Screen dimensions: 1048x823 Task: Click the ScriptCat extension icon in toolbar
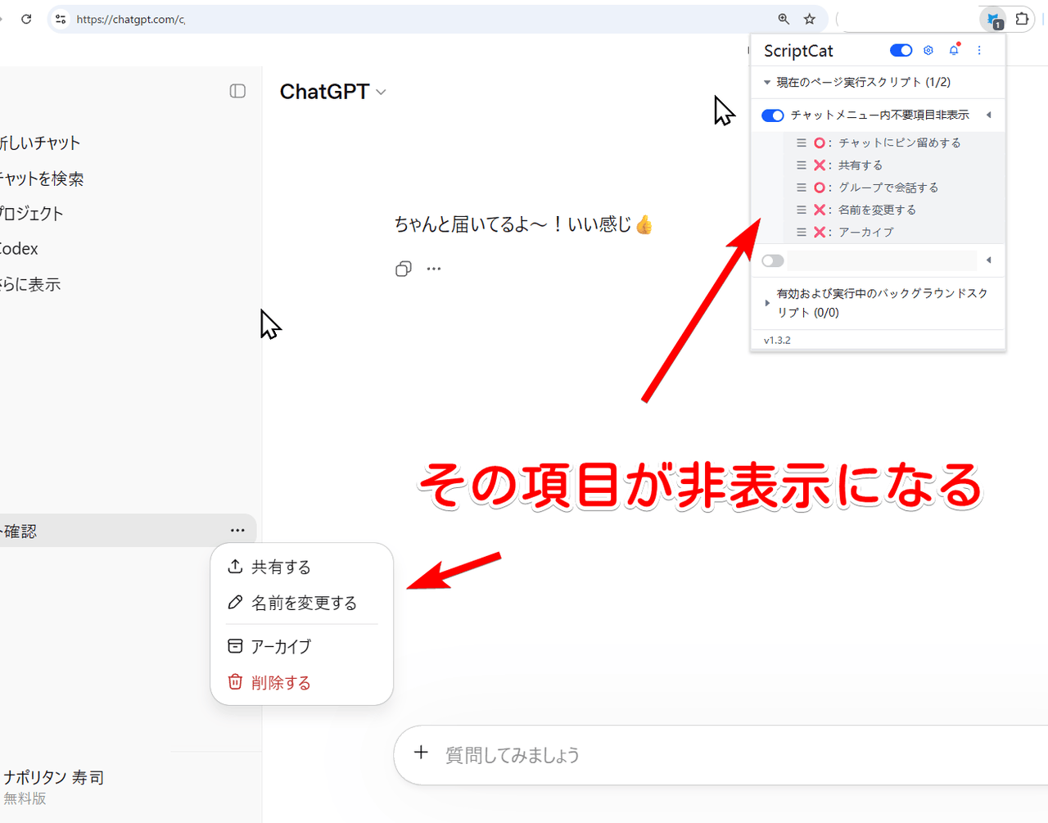coord(993,20)
